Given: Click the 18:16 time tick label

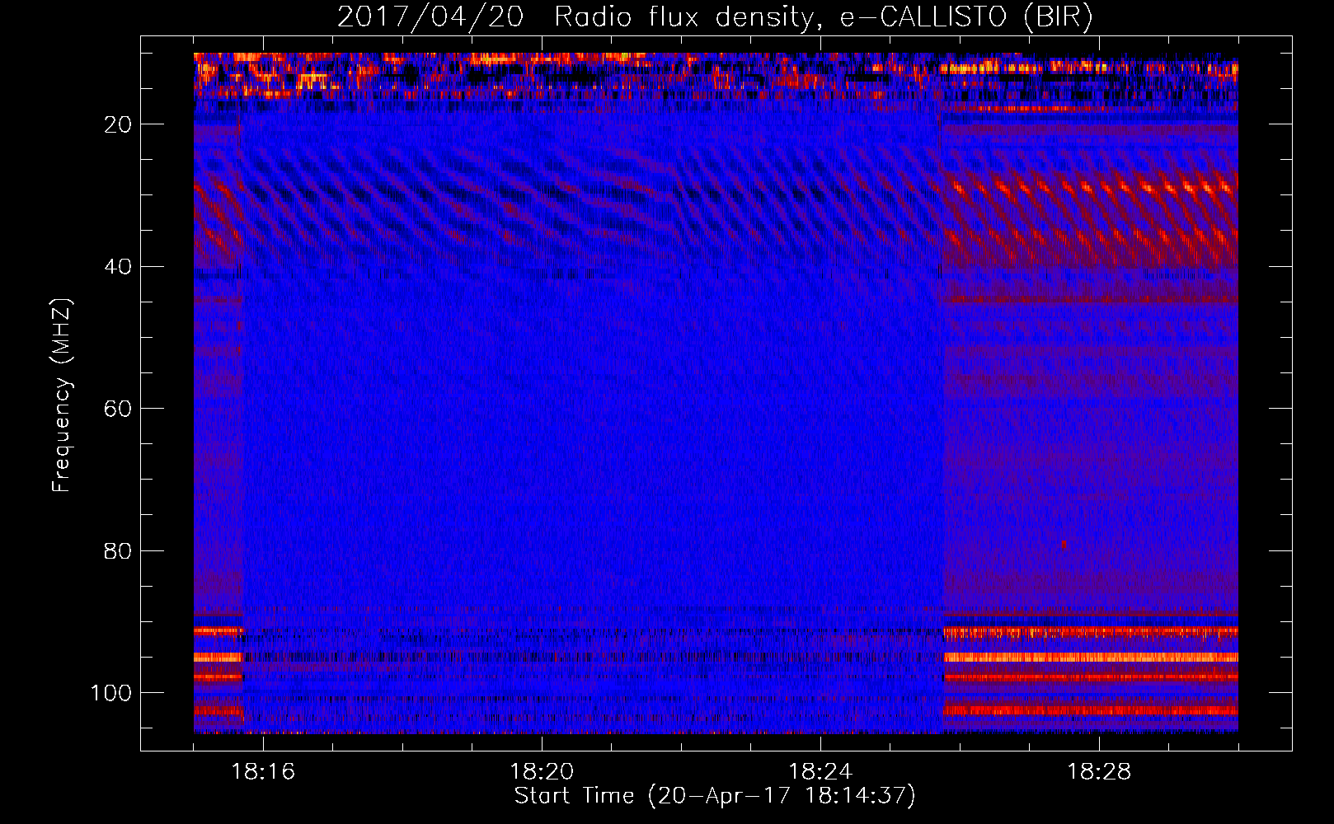Looking at the screenshot, I should pos(263,772).
